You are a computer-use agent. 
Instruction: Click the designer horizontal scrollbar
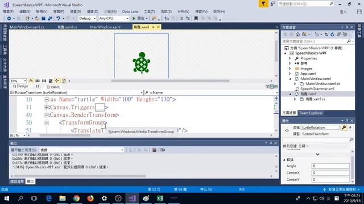(170, 81)
